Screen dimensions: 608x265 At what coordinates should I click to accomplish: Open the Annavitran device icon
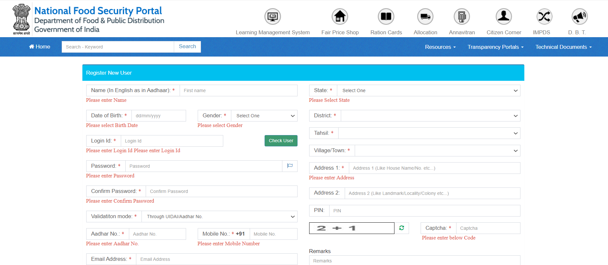pyautogui.click(x=462, y=16)
